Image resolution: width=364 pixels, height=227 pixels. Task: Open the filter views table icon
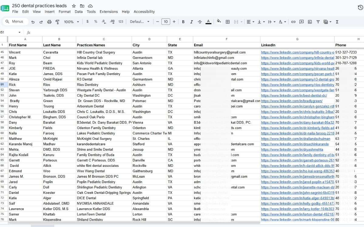[x=327, y=22]
